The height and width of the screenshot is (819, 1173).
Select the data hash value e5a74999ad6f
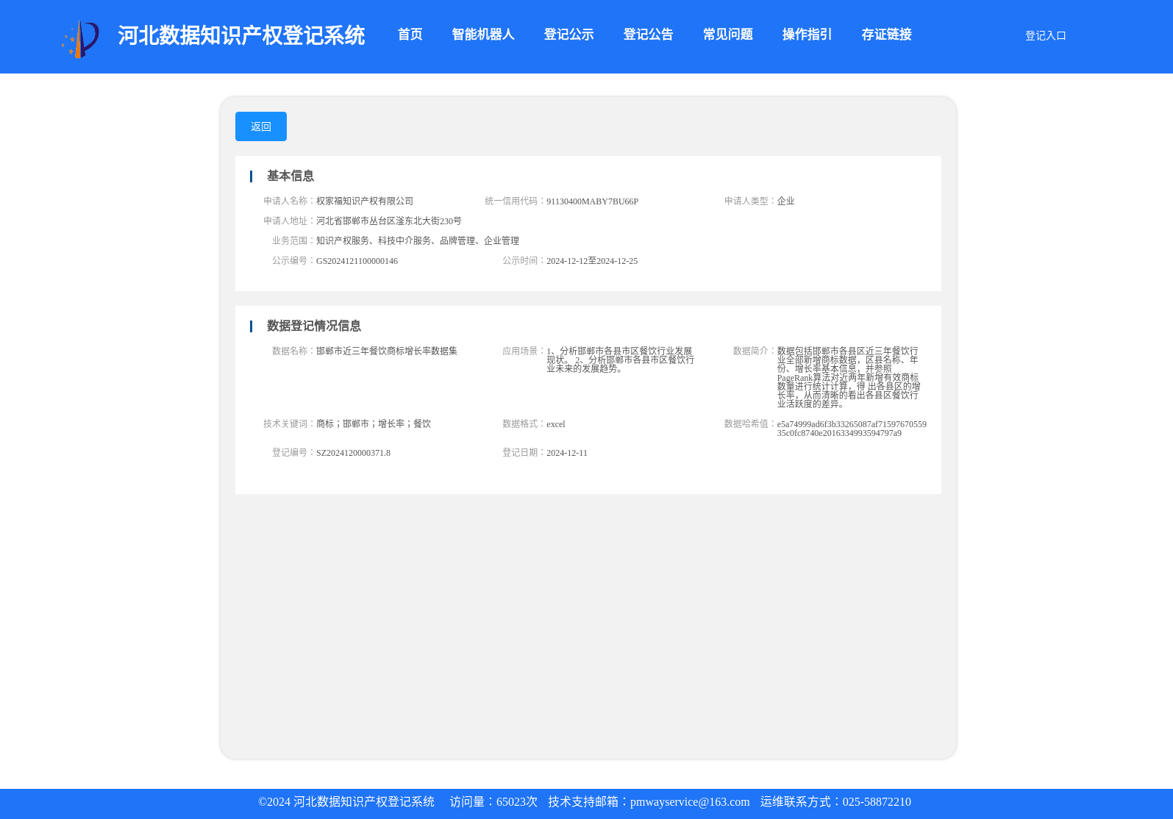[x=852, y=429]
